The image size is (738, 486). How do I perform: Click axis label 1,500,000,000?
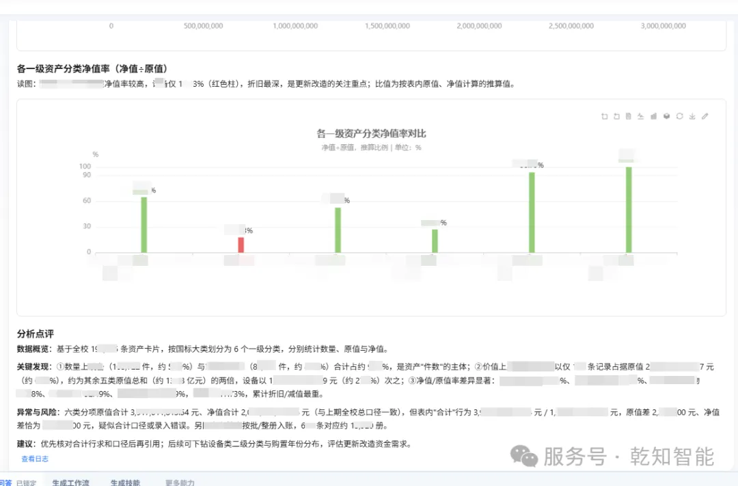click(x=387, y=26)
